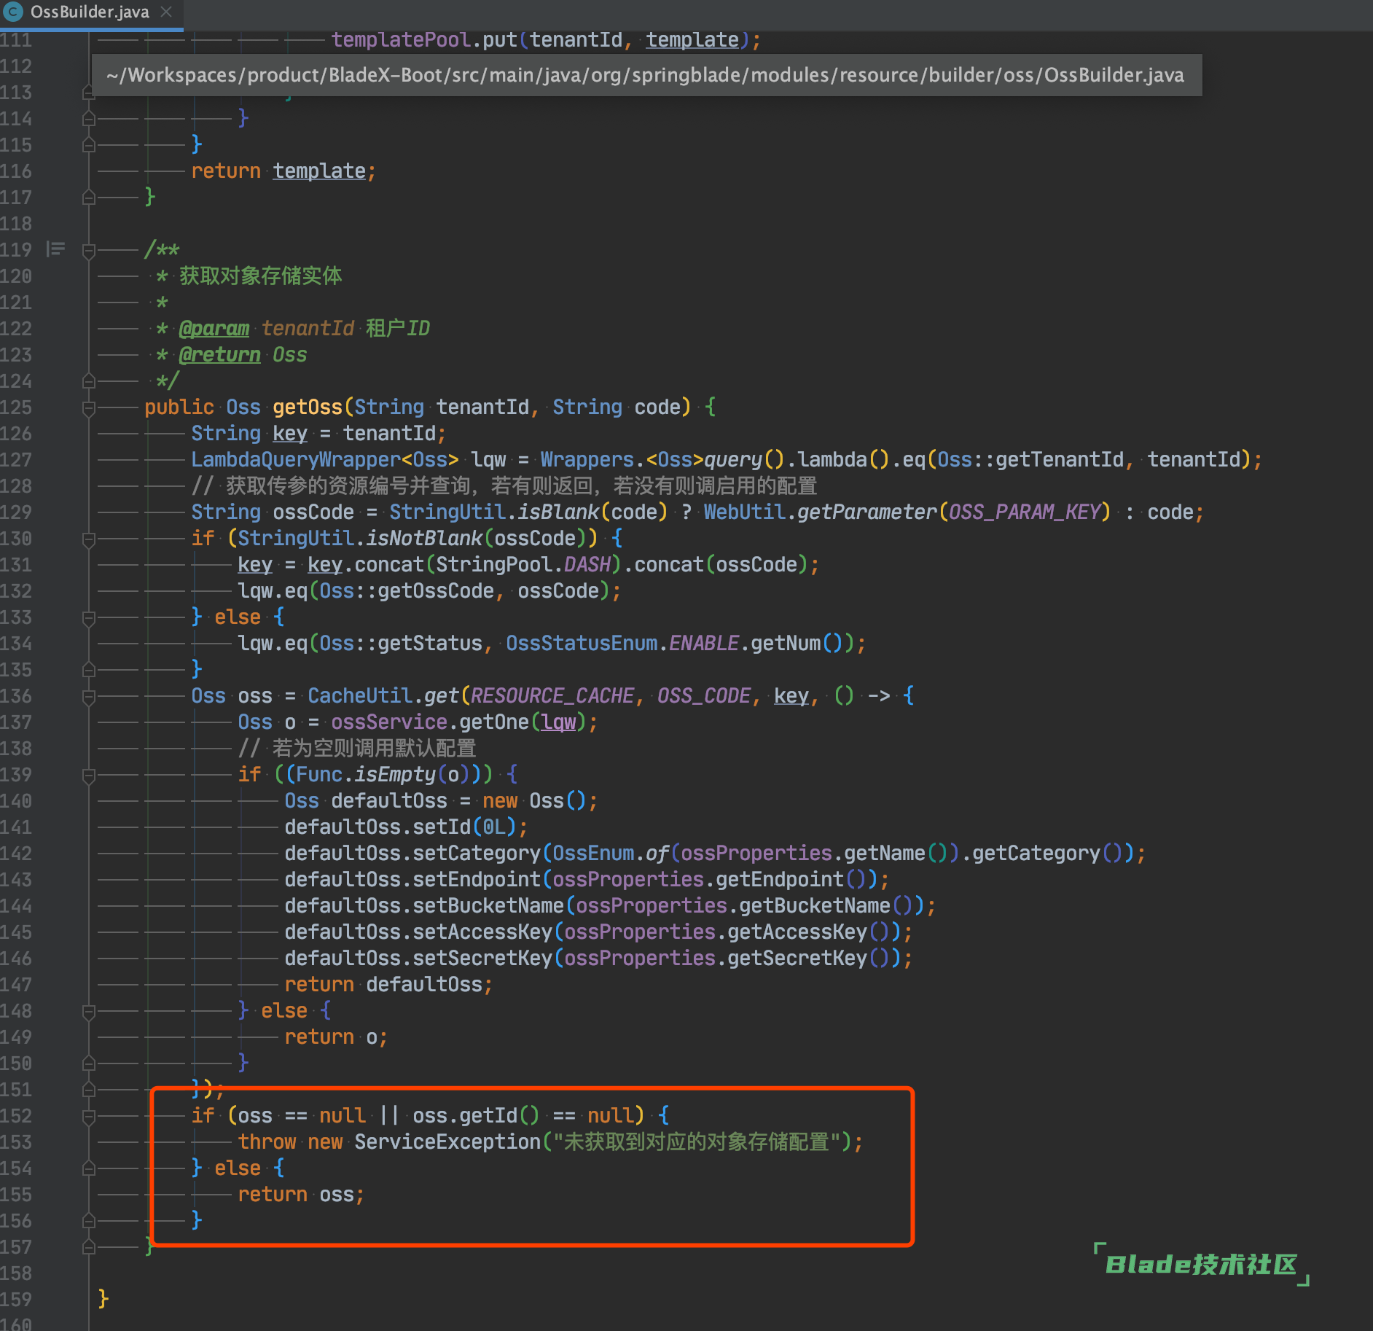Click WebUtil on line 129
Image resolution: width=1373 pixels, height=1331 pixels.
(745, 512)
